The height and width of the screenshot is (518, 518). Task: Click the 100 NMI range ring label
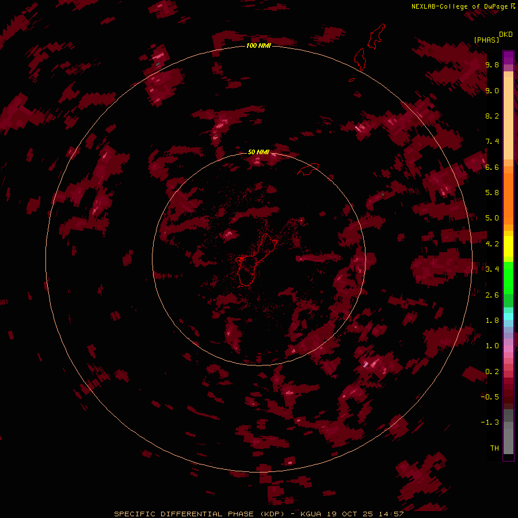[x=258, y=45]
